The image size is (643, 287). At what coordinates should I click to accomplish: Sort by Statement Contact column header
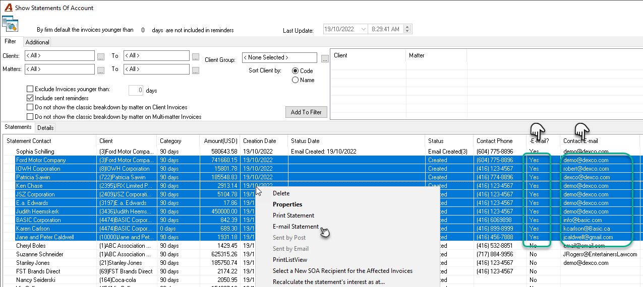(49, 141)
